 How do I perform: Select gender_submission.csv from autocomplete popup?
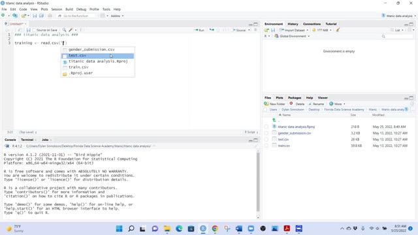tap(98, 50)
